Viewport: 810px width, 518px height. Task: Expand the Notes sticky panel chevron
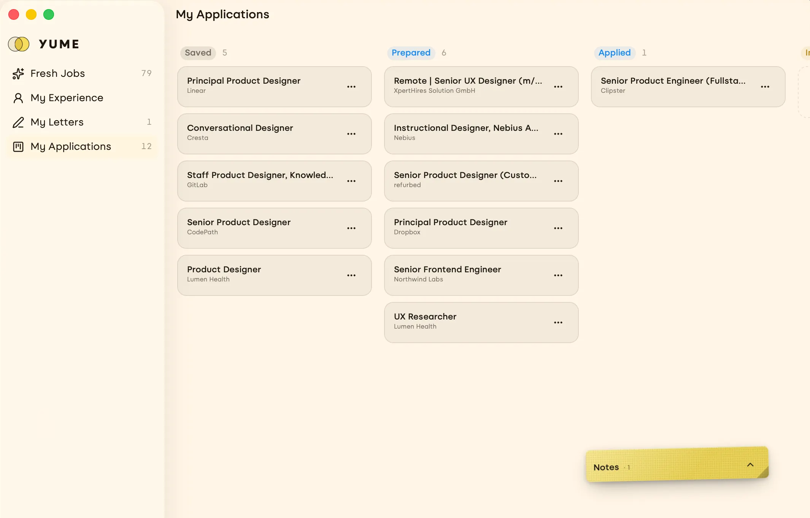coord(750,465)
